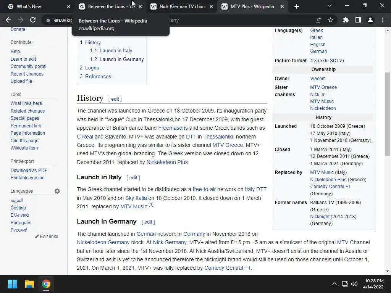391x293 pixels.
Task: Select the MTV Plus - Wikipedia tab
Action: click(x=252, y=6)
